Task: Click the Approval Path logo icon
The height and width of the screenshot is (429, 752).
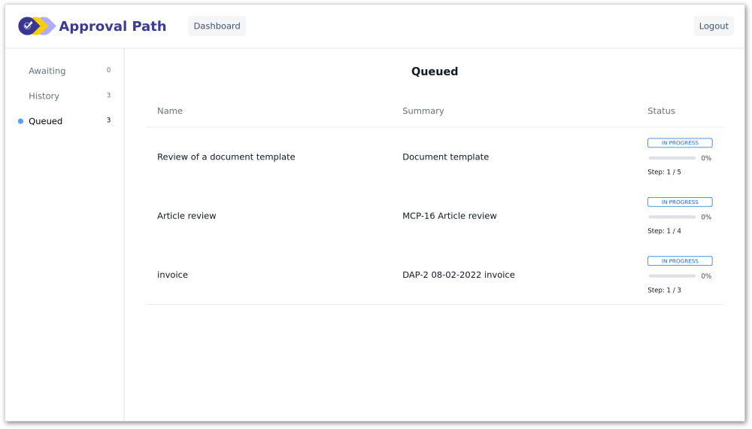Action: 37,26
